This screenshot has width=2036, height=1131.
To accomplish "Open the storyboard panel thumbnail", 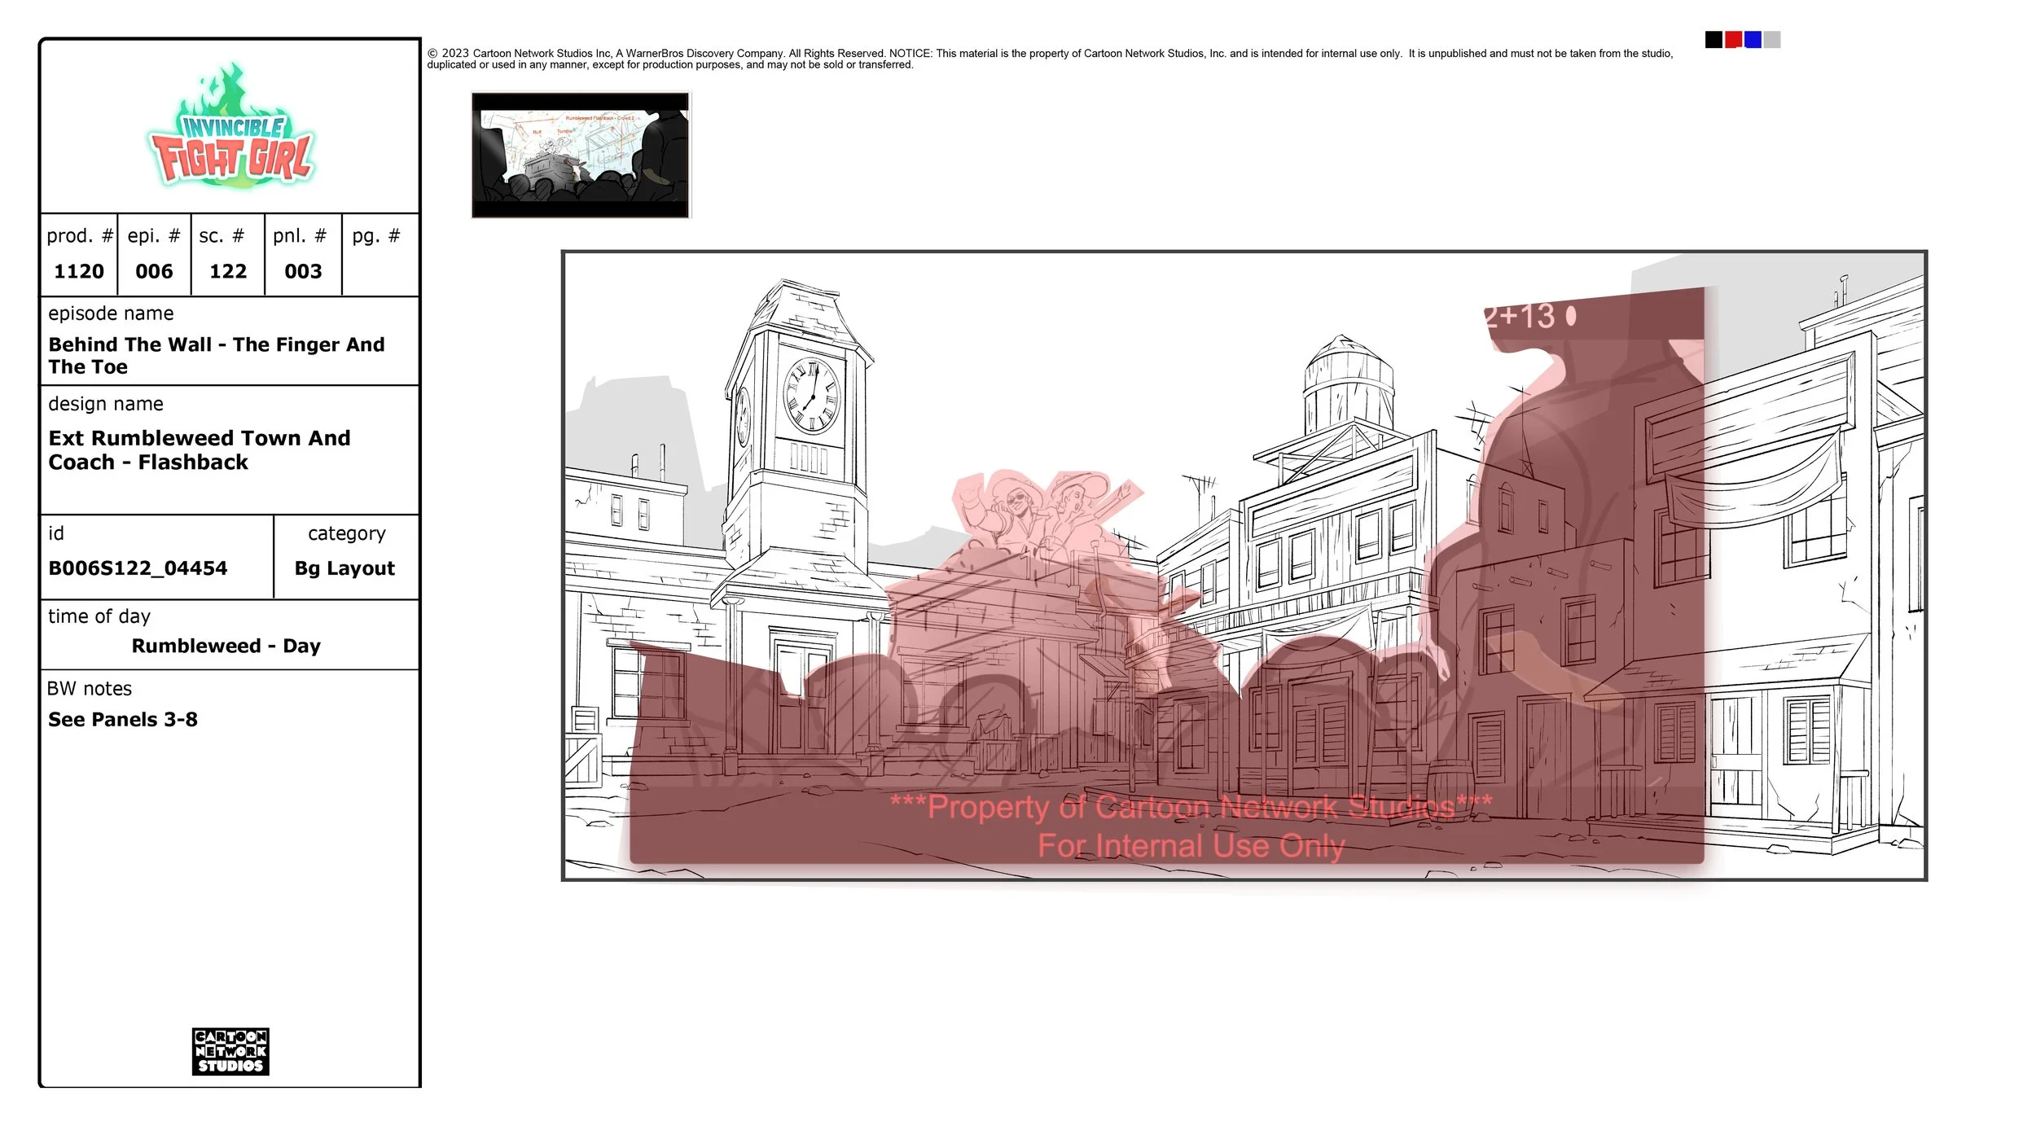I will tap(581, 155).
